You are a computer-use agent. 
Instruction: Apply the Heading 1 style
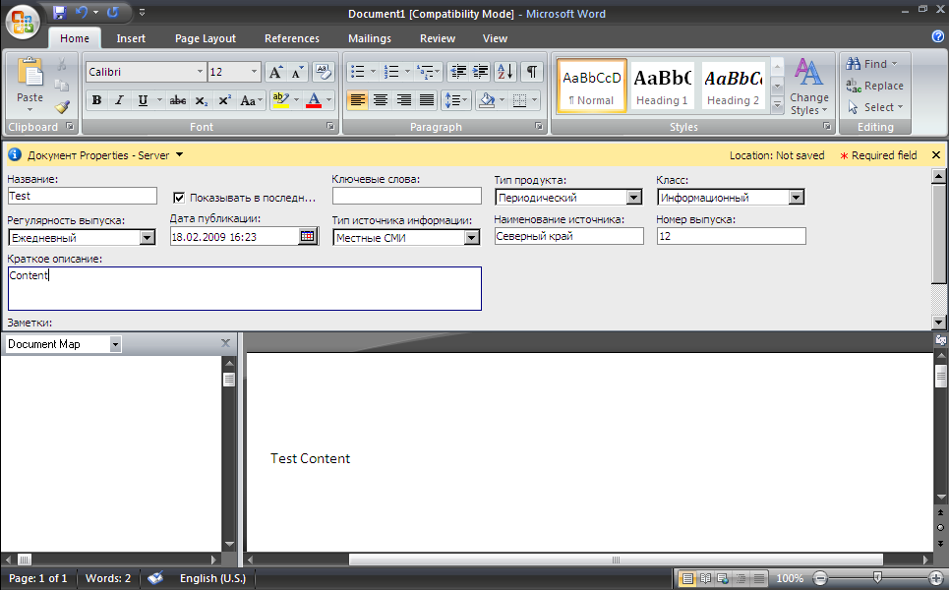coord(662,87)
